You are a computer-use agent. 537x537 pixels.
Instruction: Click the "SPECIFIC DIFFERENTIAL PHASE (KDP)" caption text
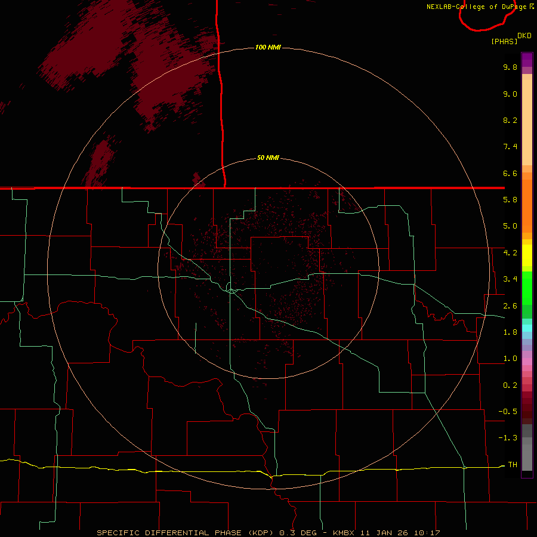pyautogui.click(x=186, y=533)
